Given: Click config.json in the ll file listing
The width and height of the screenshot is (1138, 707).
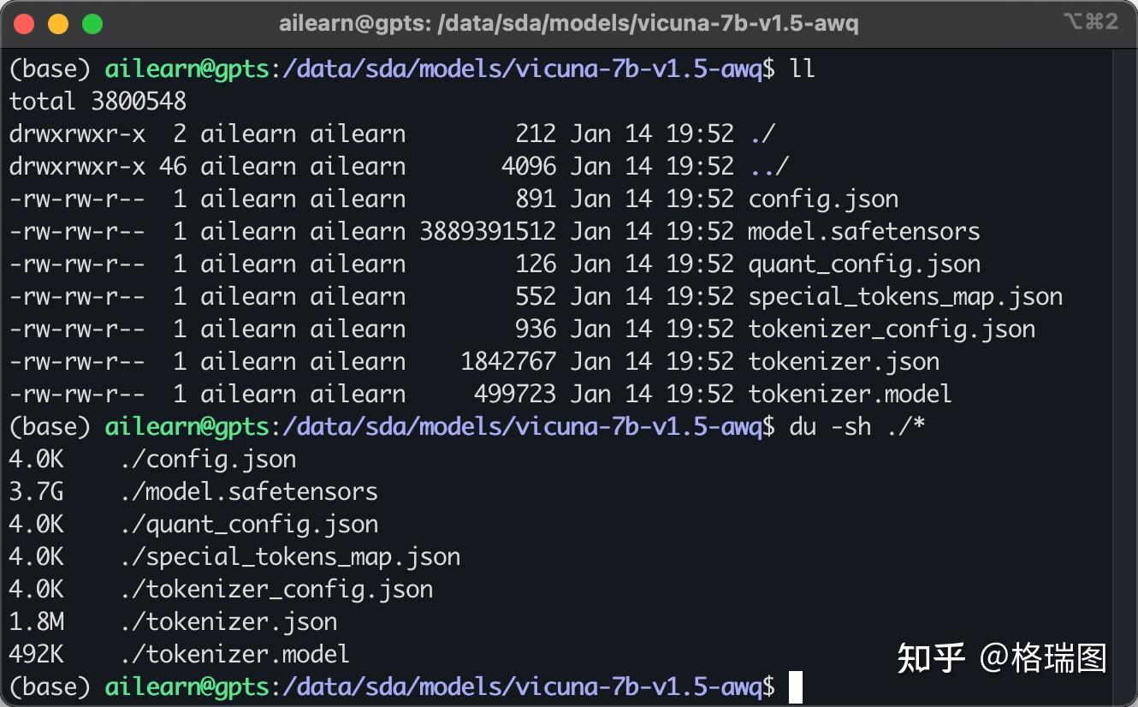Looking at the screenshot, I should pos(823,199).
